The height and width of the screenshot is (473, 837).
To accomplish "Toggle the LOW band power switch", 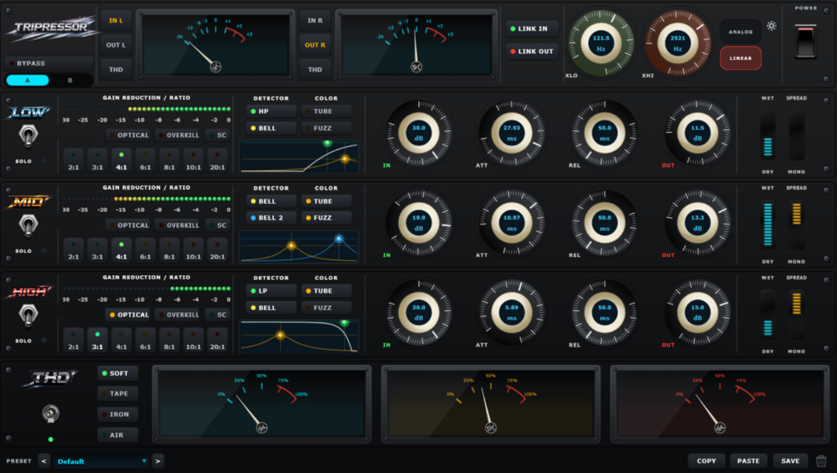I will point(27,135).
